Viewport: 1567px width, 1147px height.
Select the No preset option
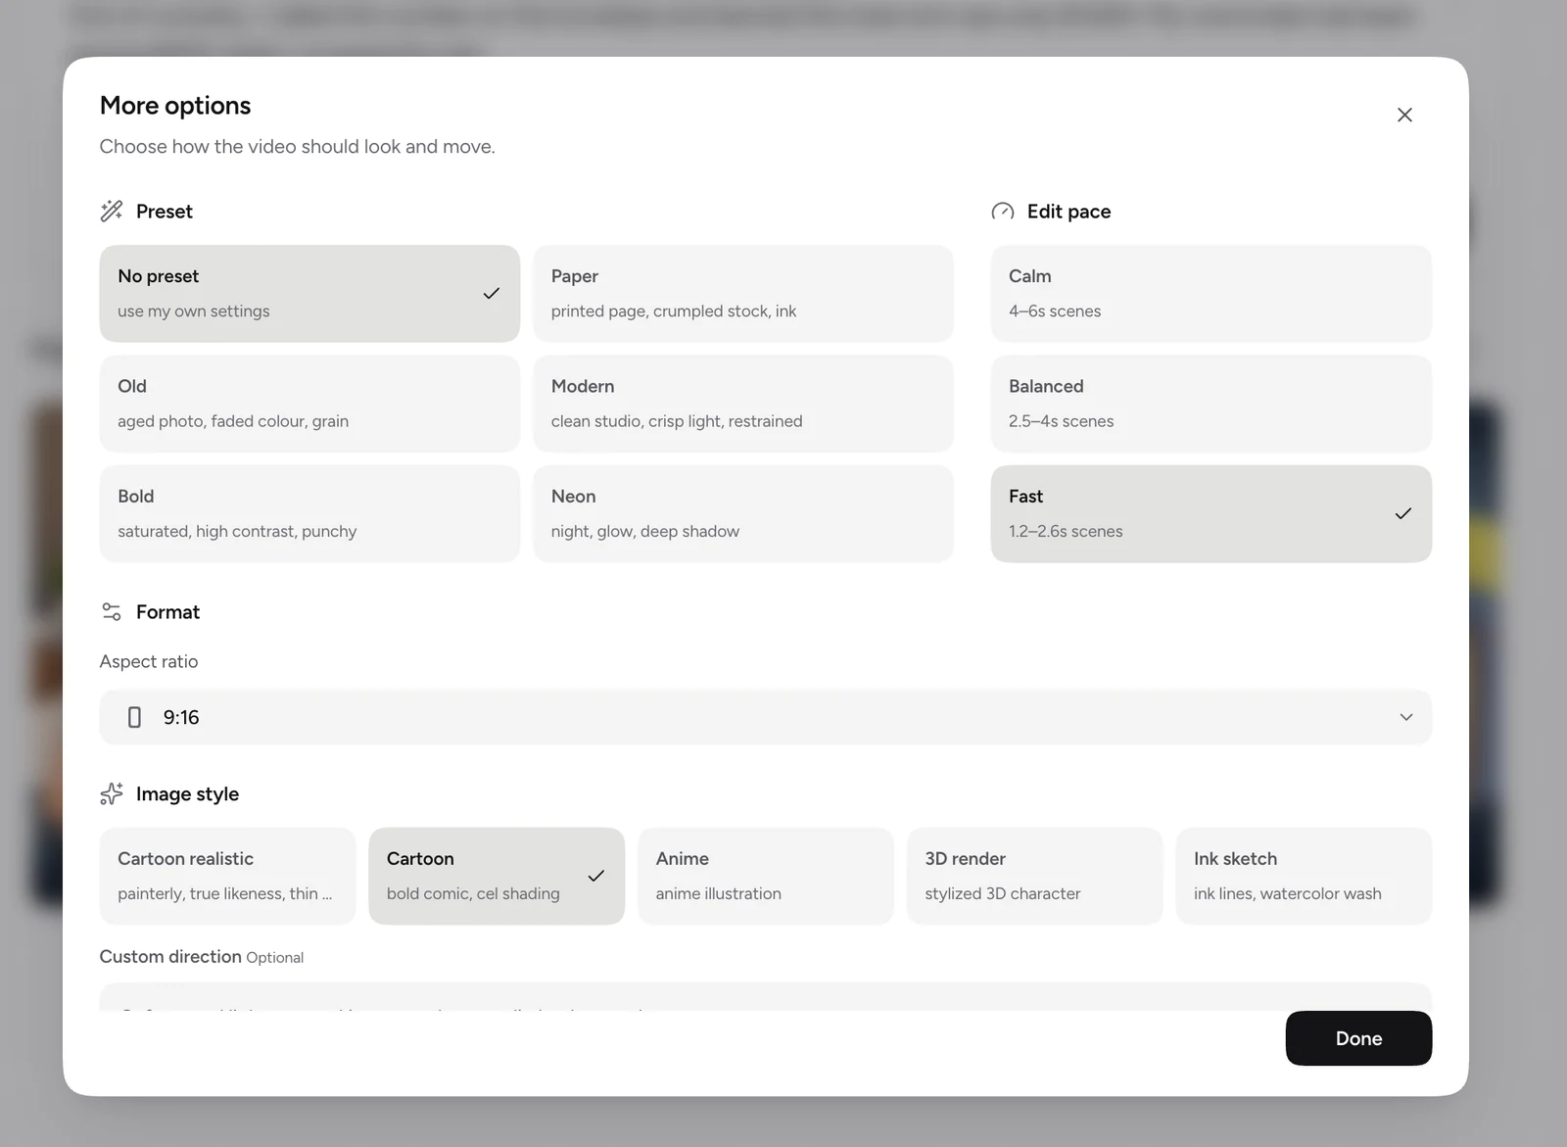(309, 294)
